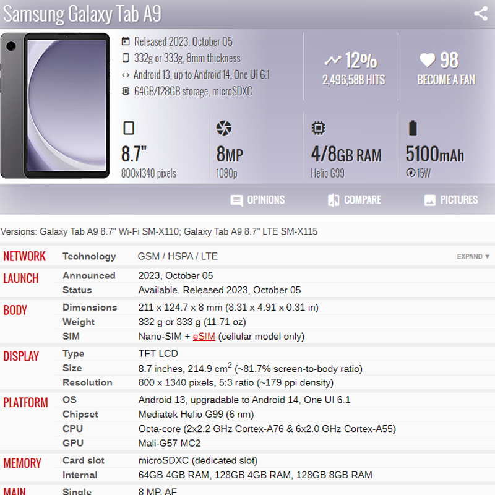
Task: Click the share icon in the header
Action: (481, 14)
